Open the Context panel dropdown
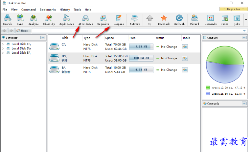This screenshot has height=152, width=250. (244, 38)
